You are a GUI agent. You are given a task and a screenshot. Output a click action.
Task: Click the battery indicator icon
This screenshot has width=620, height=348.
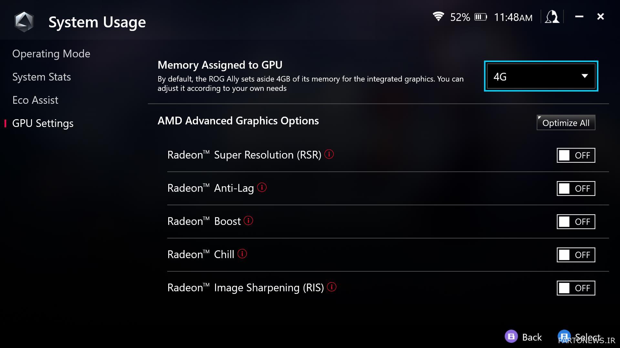tap(481, 17)
